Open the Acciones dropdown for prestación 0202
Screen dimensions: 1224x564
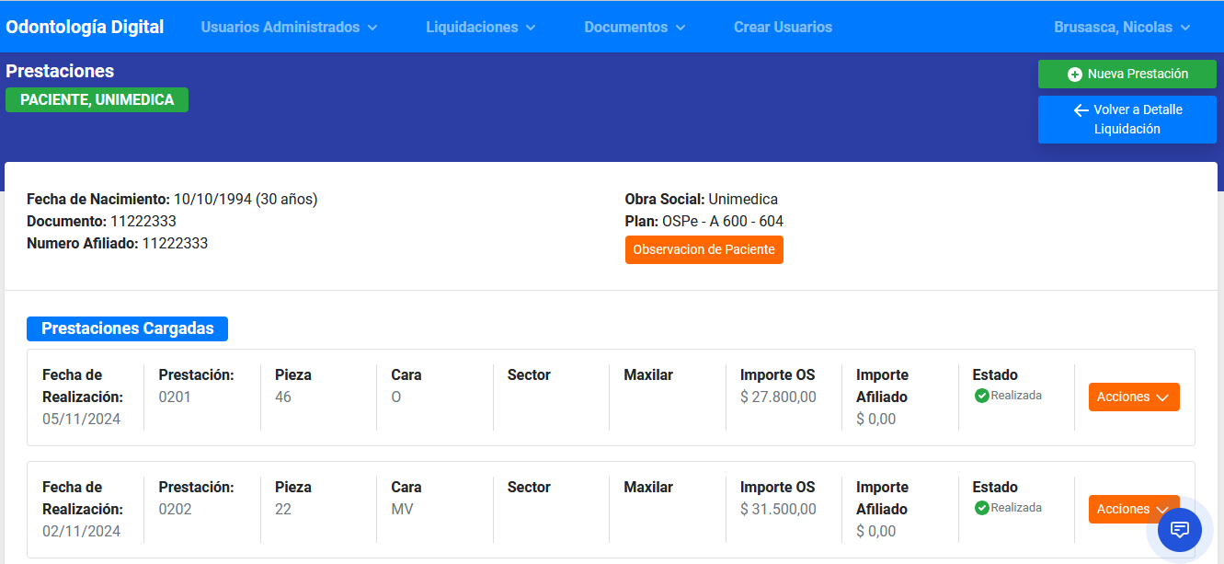[x=1134, y=509]
